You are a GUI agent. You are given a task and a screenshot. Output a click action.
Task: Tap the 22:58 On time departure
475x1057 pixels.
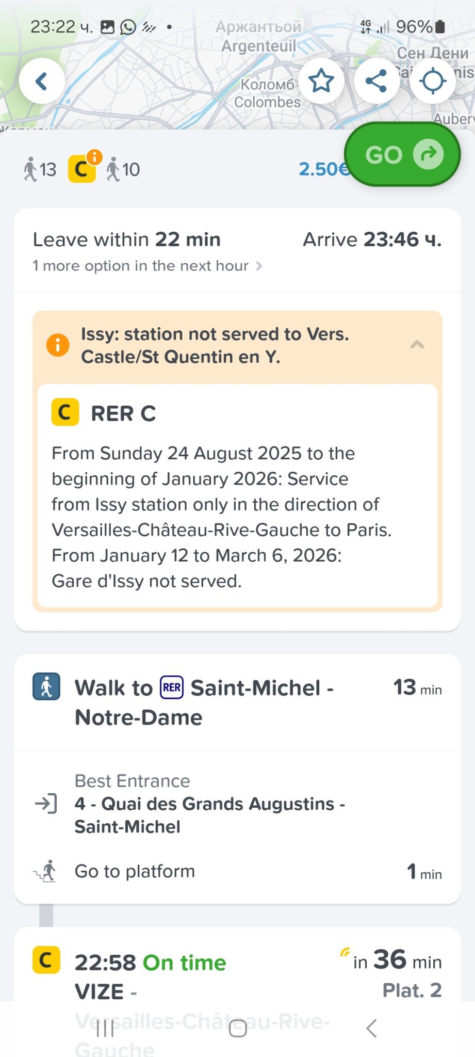(150, 963)
